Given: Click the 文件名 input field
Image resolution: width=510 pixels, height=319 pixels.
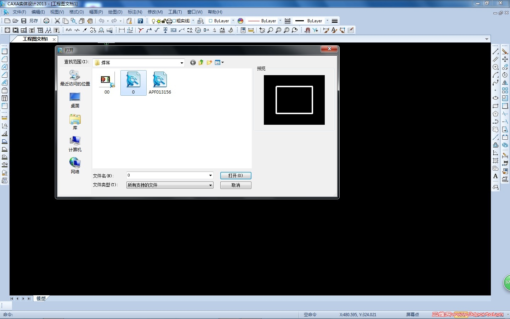Looking at the screenshot, I should [170, 175].
